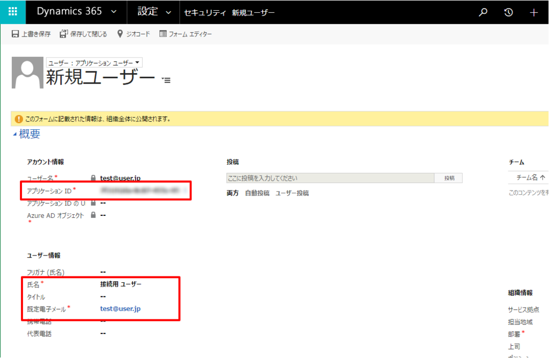The image size is (549, 358).
Task: Click the plus quick create icon
Action: [x=533, y=13]
